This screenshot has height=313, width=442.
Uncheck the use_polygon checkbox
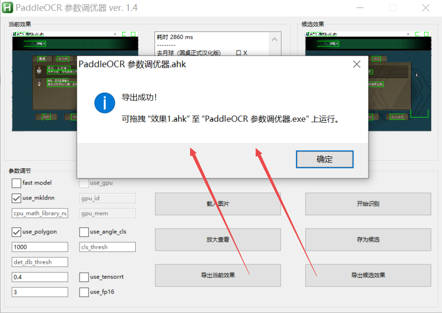coord(16,232)
